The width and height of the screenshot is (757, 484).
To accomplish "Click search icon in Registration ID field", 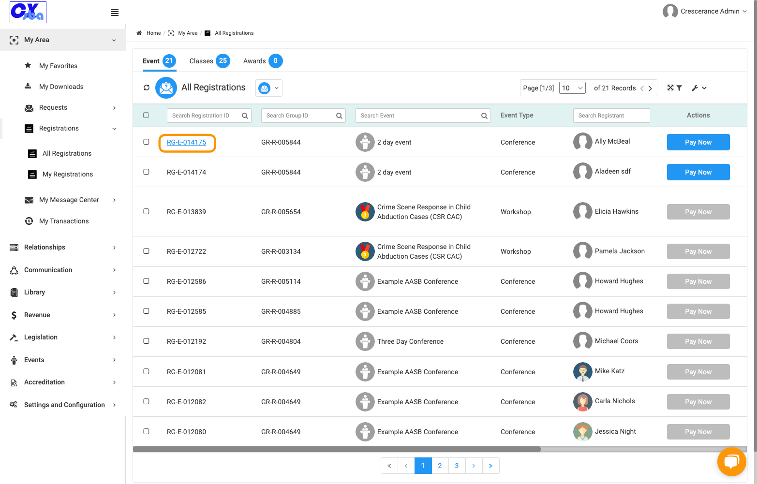I will coord(245,116).
